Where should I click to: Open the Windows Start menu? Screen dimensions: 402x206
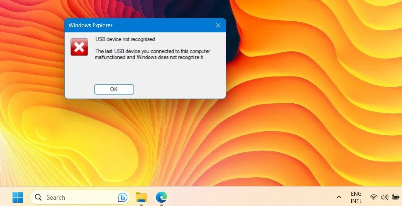point(18,197)
